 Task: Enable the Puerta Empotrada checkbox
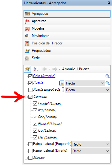click(30, 90)
